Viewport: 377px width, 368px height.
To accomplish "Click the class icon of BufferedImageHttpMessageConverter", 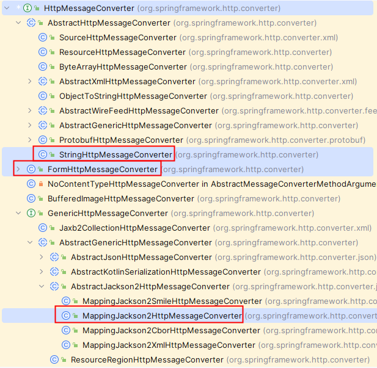I will (x=31, y=199).
